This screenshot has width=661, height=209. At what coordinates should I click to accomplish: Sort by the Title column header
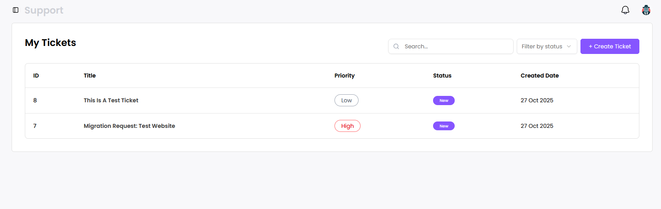point(90,76)
